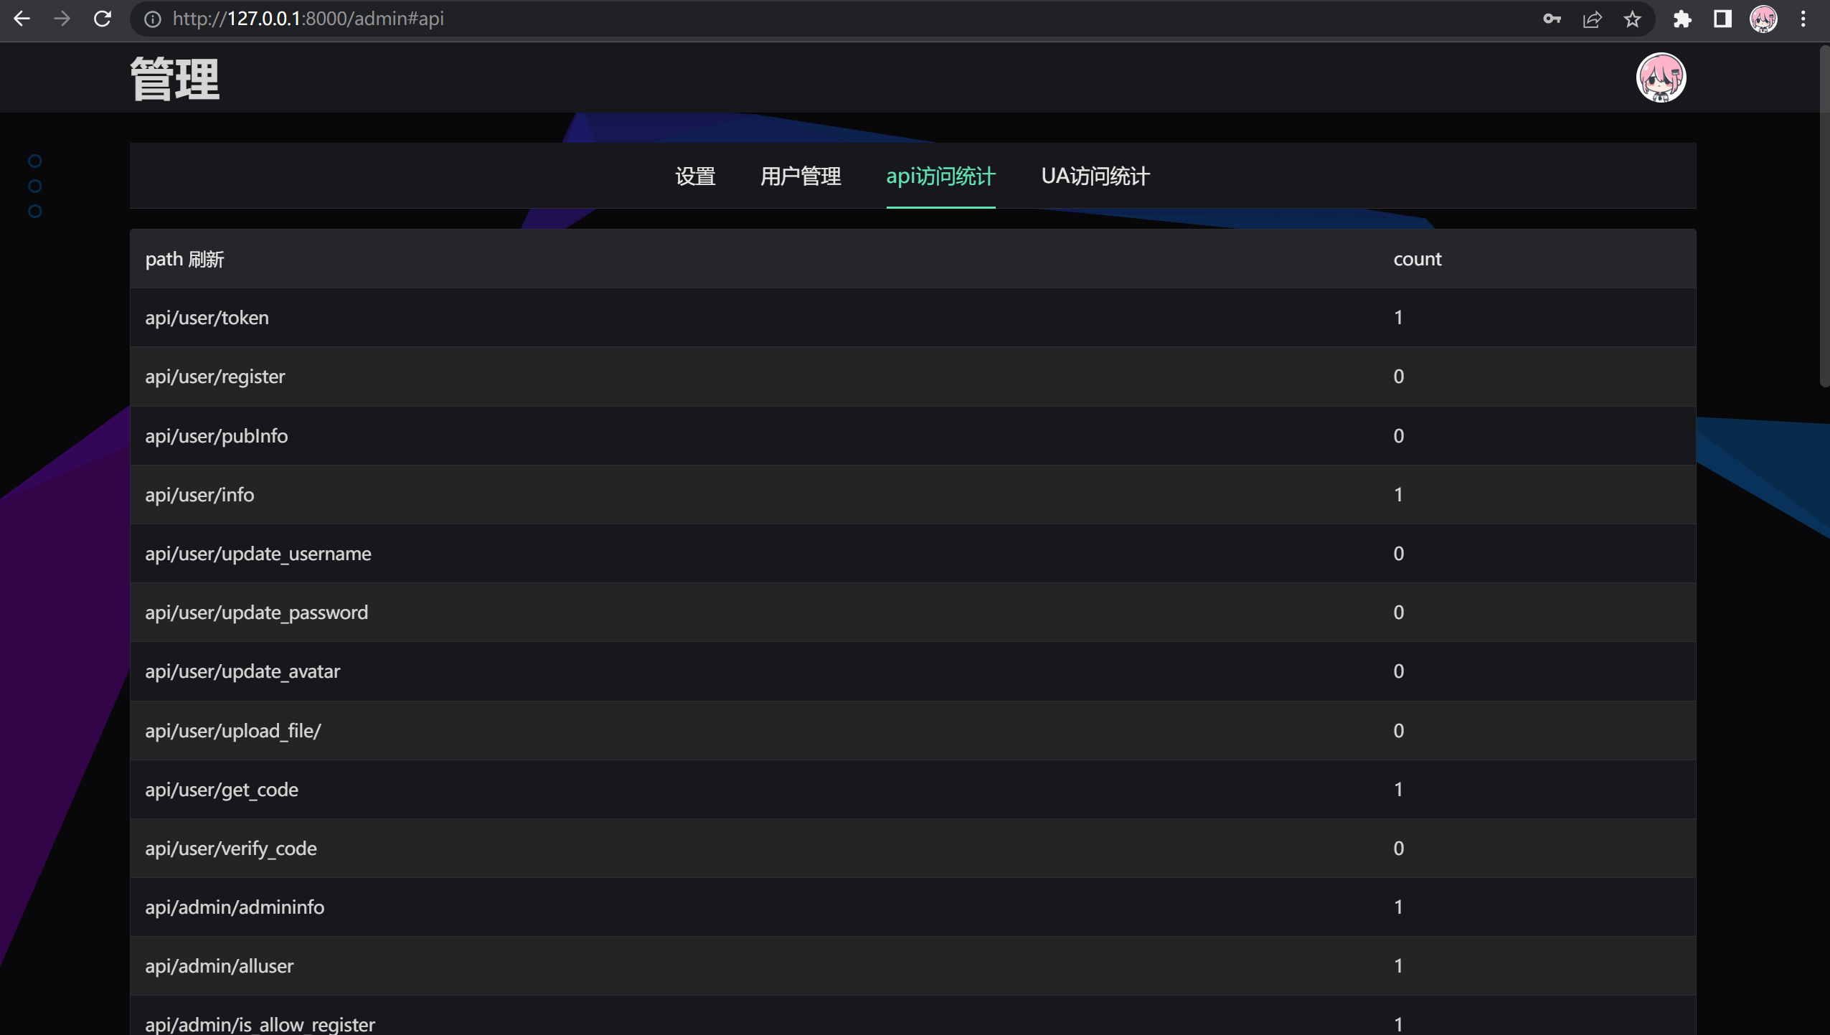Screen dimensions: 1830x1035
Task: Click the first sidebar circle dot
Action: pyautogui.click(x=34, y=161)
